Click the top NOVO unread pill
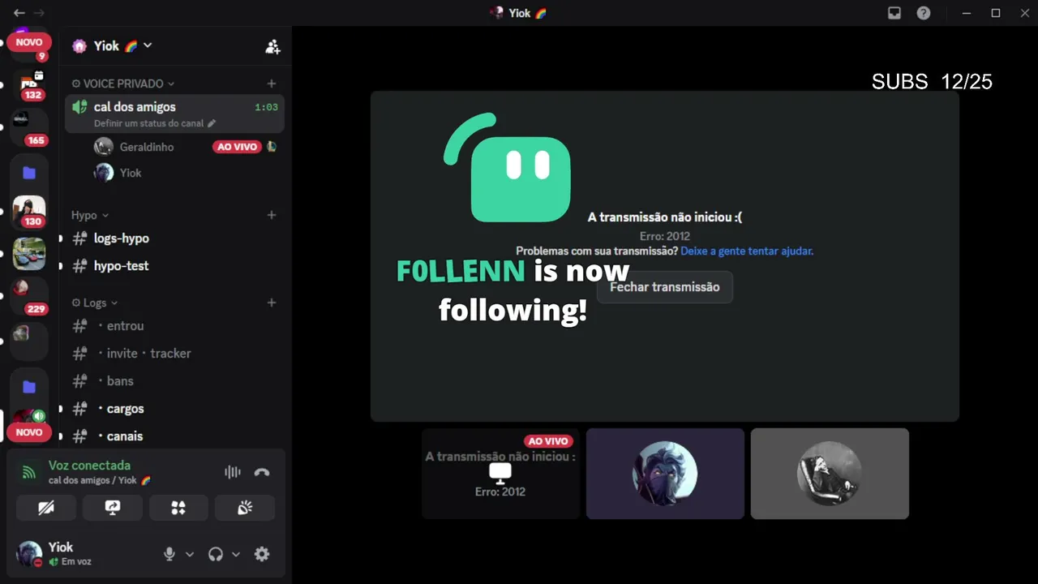The height and width of the screenshot is (584, 1038). (29, 42)
